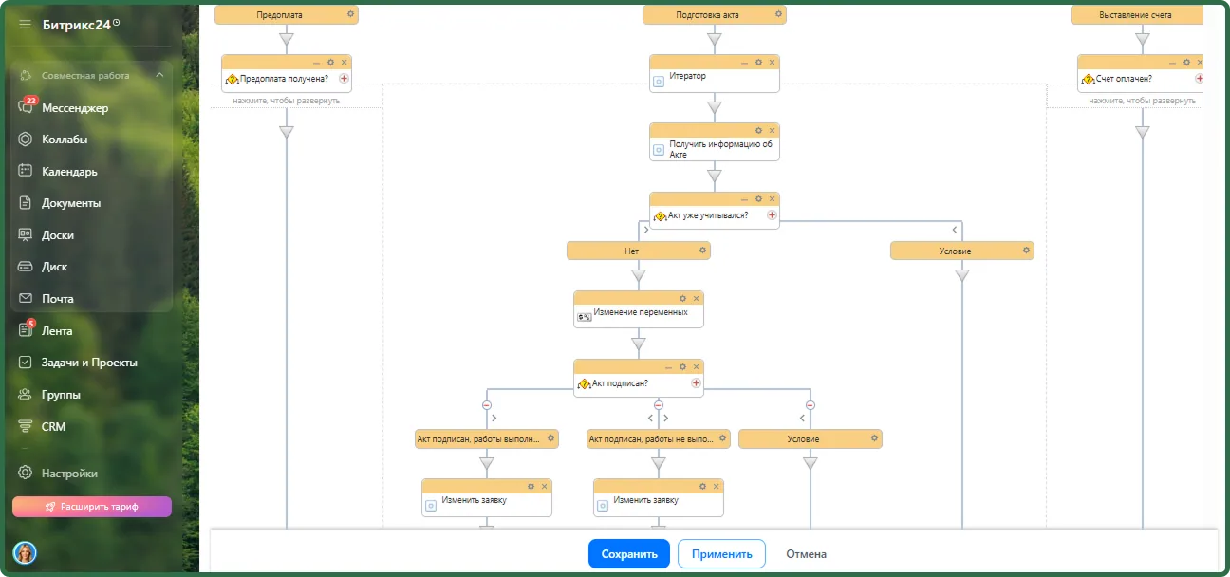Remove the rightmost Условие branch of Акт подписан?
Viewport: 1230px width, 577px height.
pos(810,404)
